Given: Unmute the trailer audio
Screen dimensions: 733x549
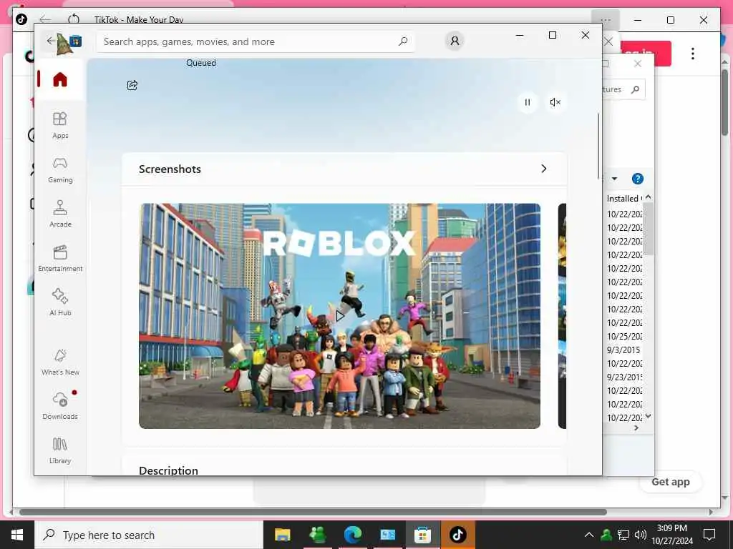Looking at the screenshot, I should [x=555, y=102].
